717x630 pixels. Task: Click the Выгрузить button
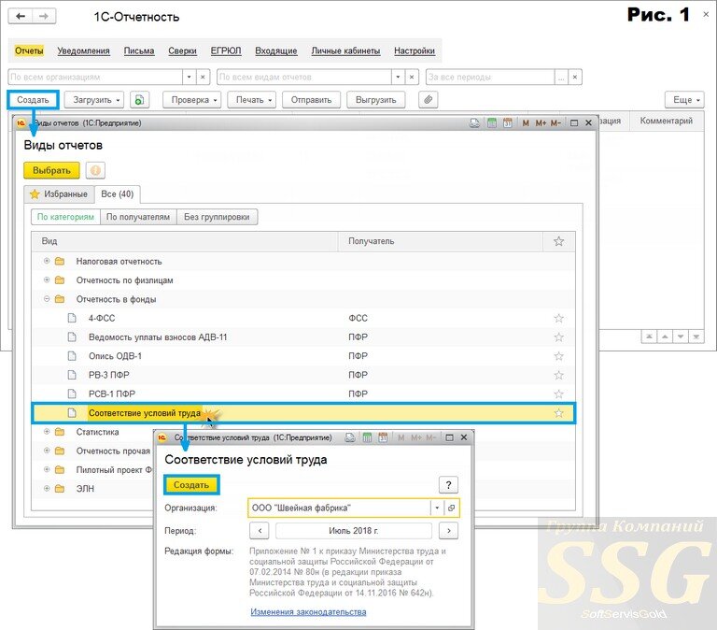coord(376,100)
